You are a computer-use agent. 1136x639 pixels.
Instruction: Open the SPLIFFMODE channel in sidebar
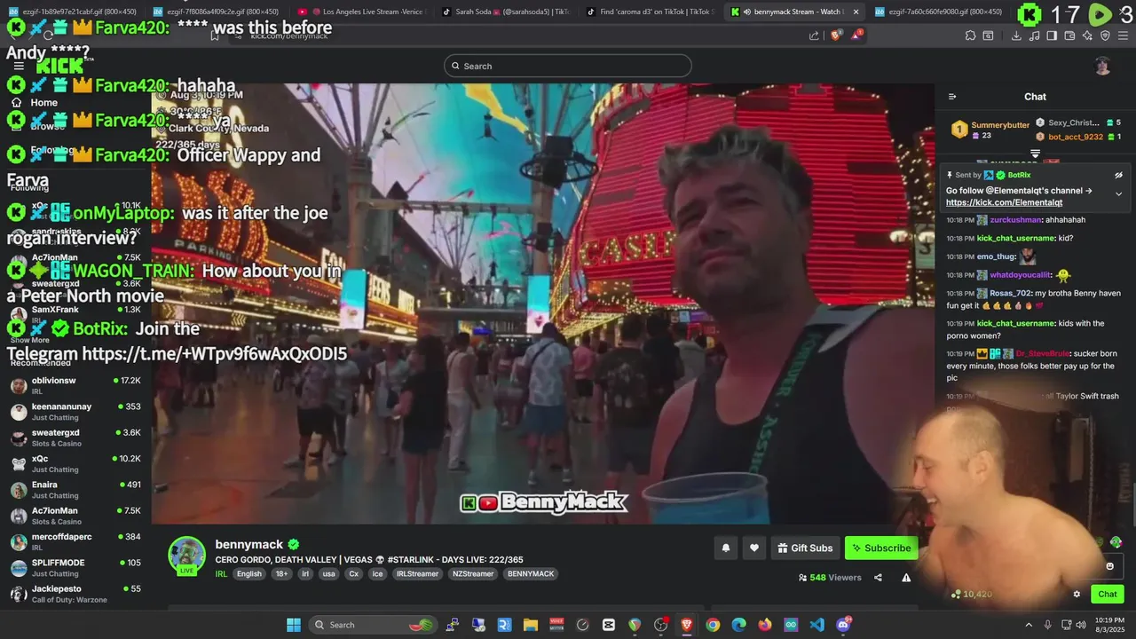75,568
